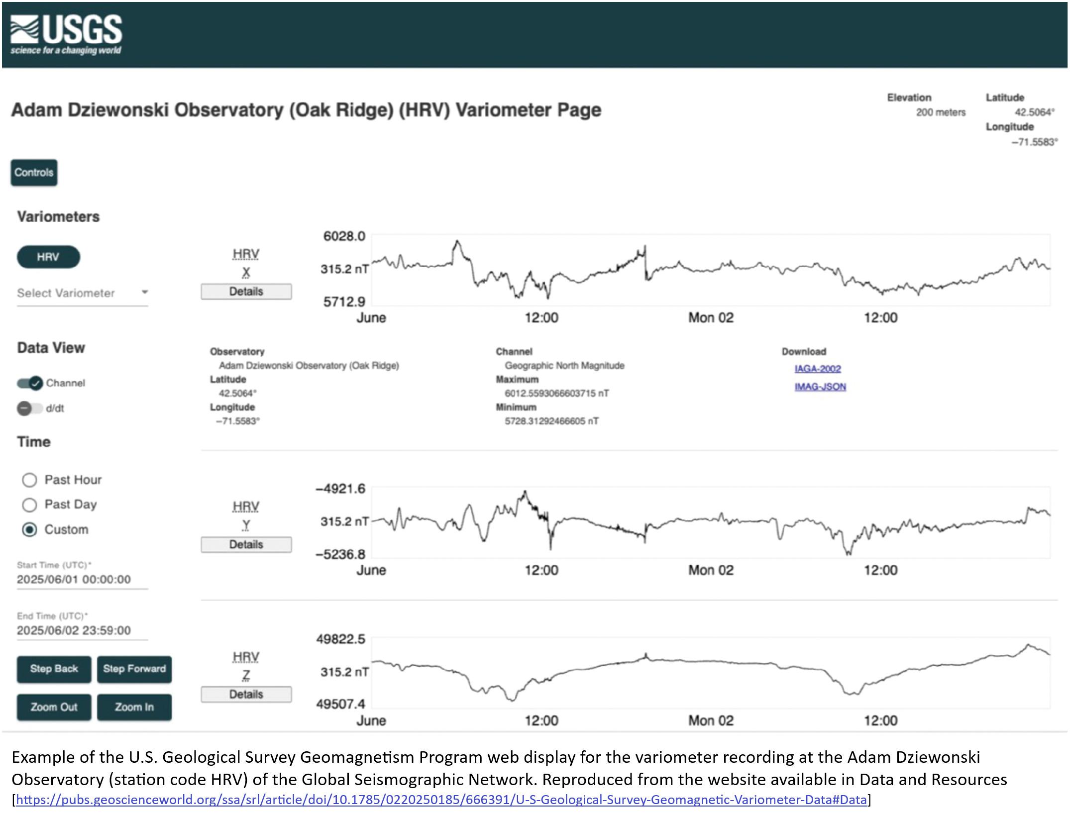This screenshot has width=1070, height=813.
Task: Click the End Time UTC field
Action: [x=75, y=630]
